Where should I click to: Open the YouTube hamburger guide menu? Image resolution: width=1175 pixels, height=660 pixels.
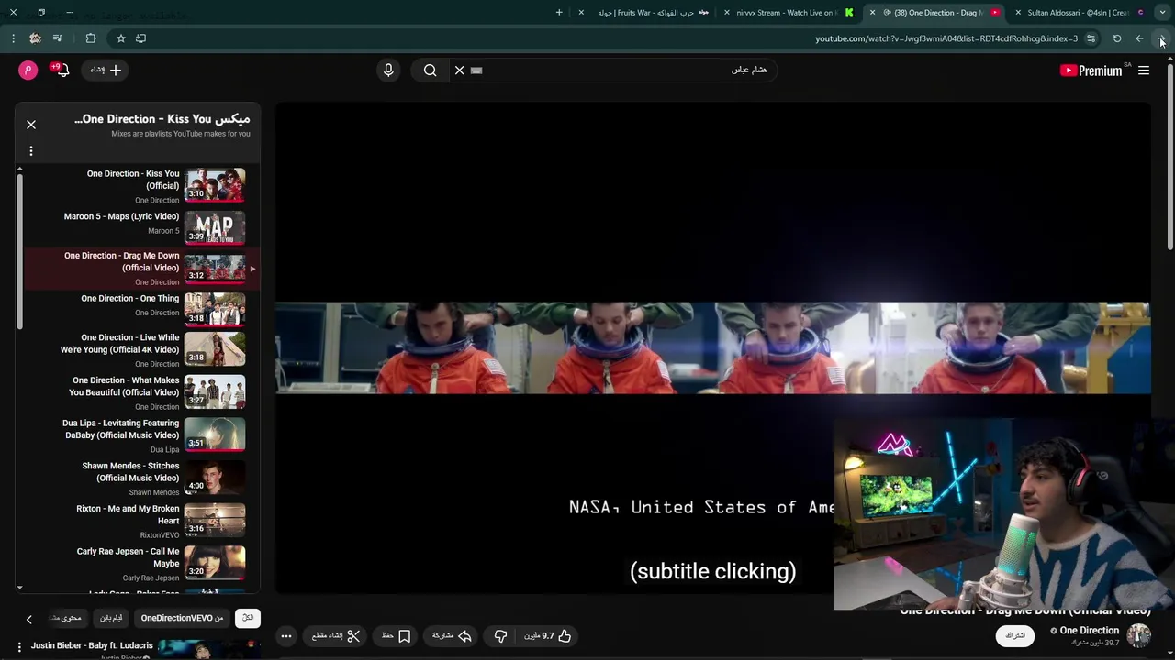point(1144,71)
